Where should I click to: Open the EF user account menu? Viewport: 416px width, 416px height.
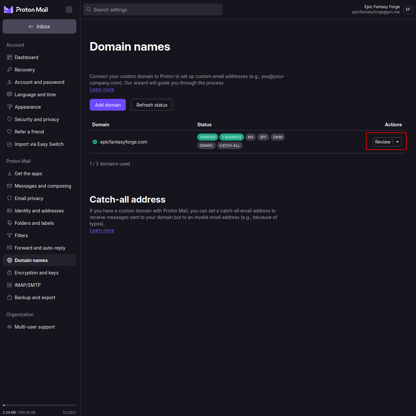point(408,9)
